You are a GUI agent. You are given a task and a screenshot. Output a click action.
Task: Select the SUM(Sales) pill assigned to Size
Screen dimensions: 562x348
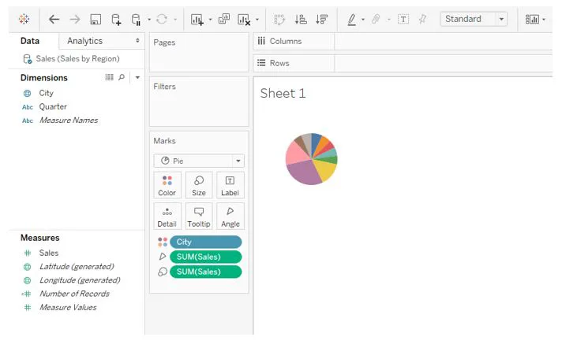(206, 272)
